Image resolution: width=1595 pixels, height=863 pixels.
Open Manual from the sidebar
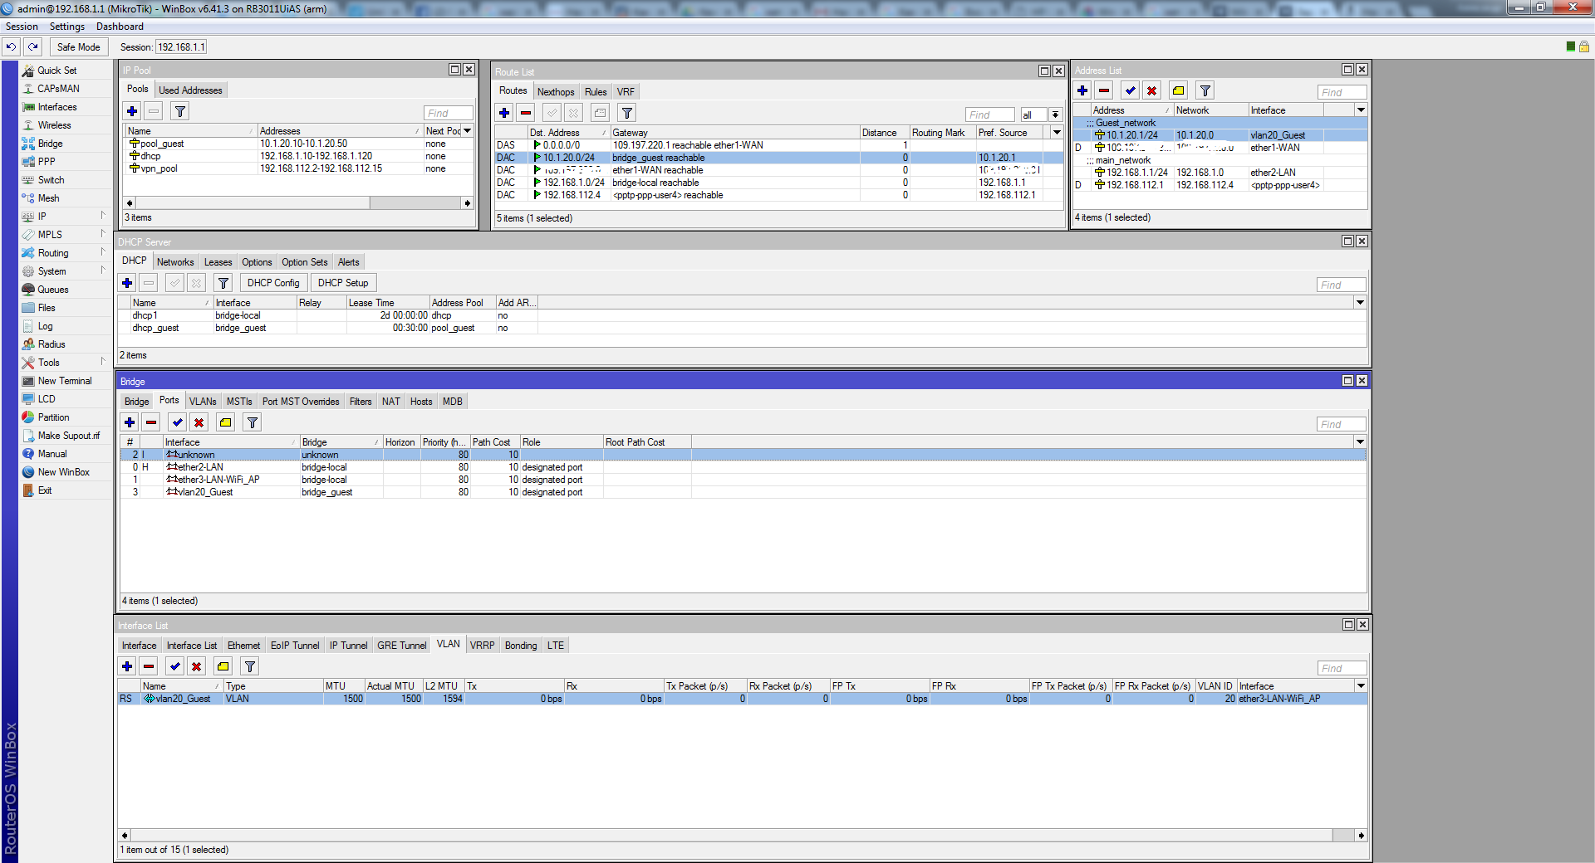click(x=52, y=454)
